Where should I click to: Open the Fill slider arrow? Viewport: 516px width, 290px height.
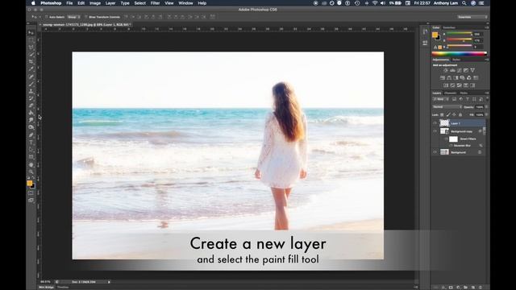tap(486, 114)
